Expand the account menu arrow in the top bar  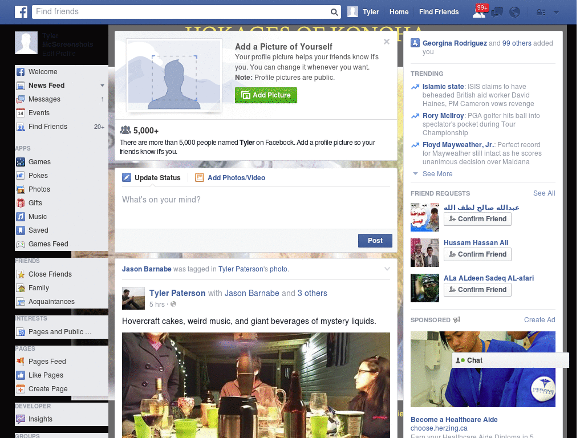point(556,13)
